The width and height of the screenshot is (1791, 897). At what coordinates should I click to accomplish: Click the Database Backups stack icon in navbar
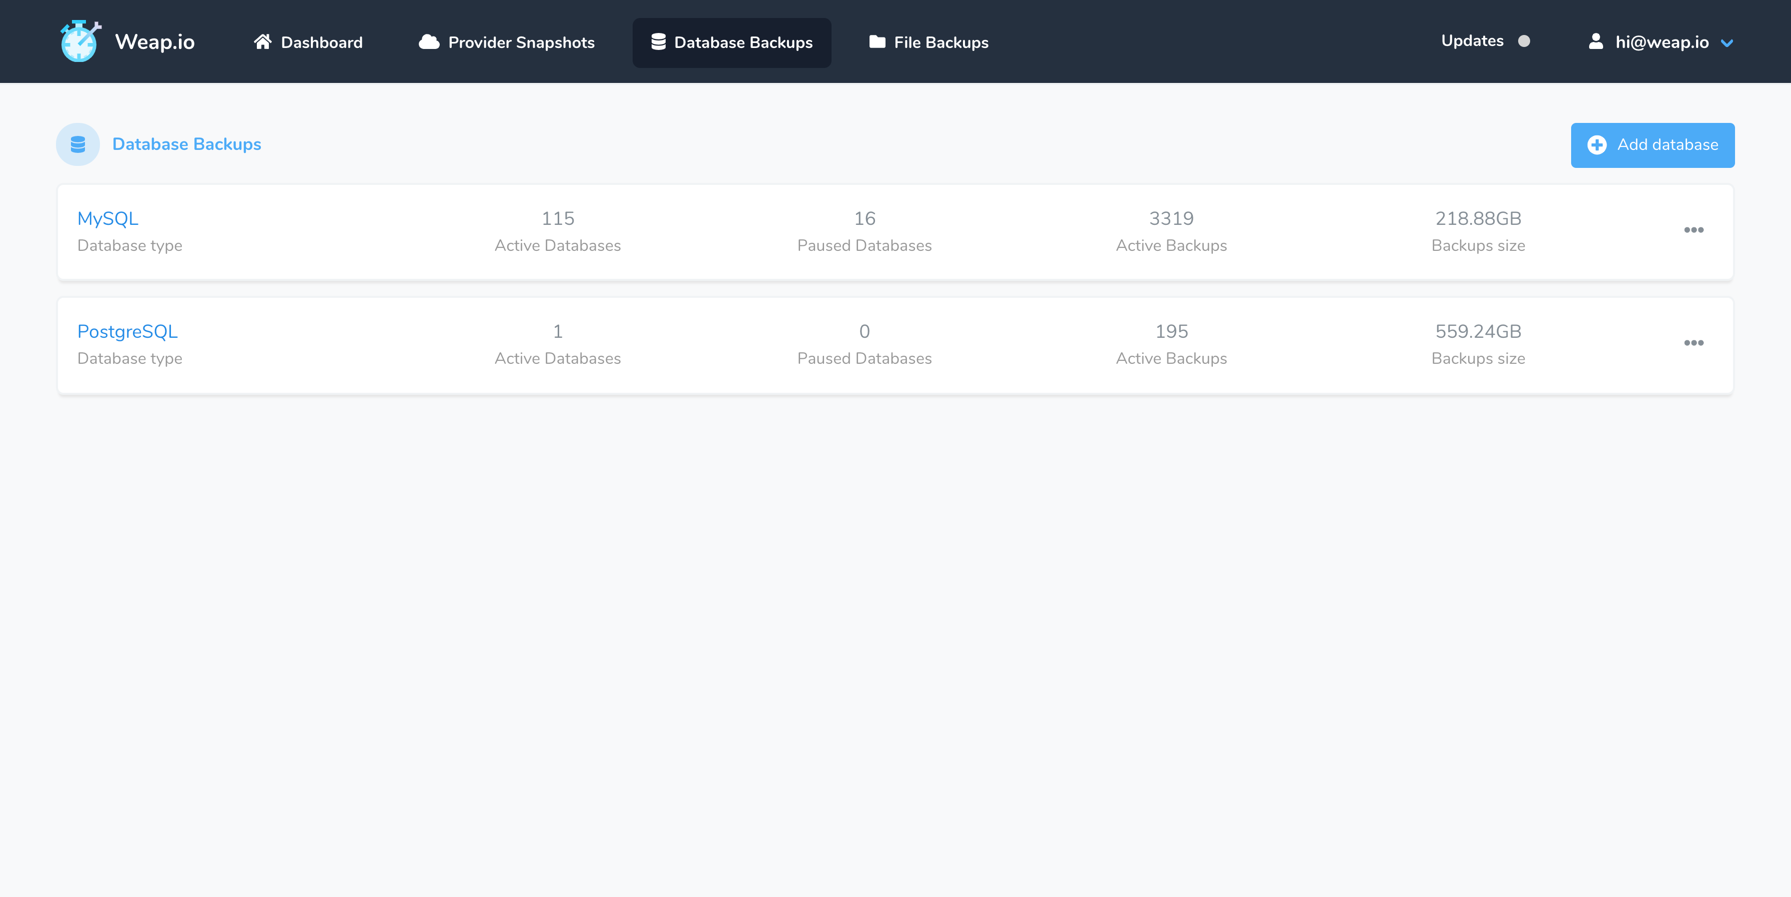tap(658, 41)
